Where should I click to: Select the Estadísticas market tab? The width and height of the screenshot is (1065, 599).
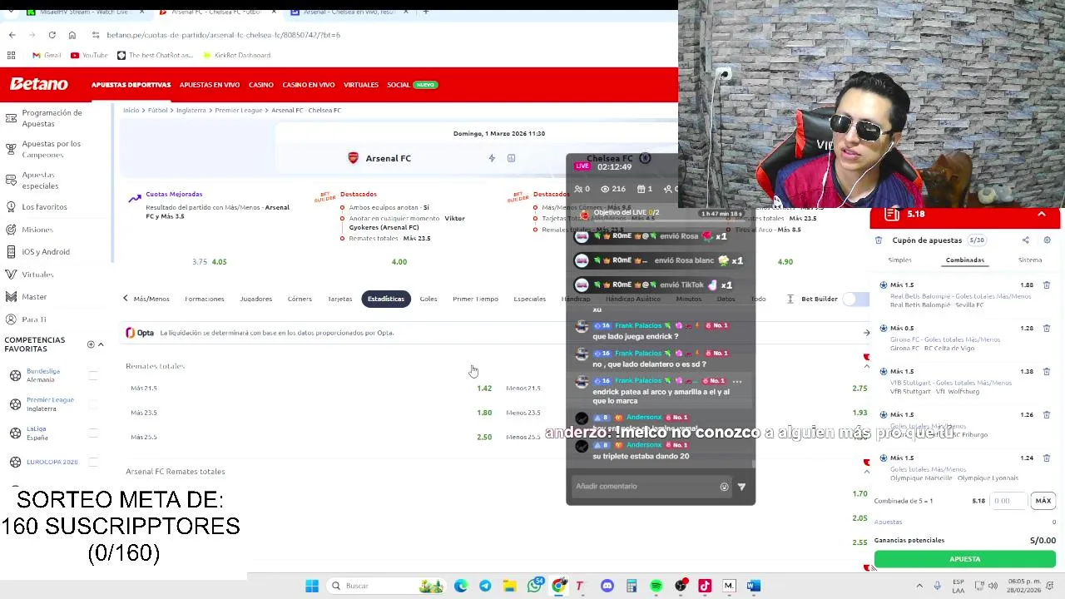pyautogui.click(x=386, y=299)
